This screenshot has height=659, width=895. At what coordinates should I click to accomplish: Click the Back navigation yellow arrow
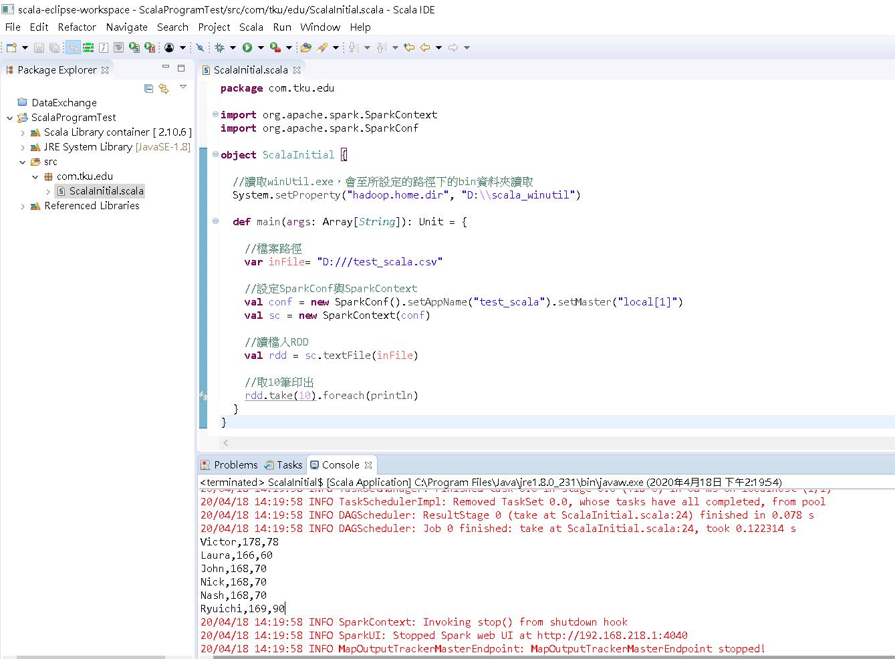425,47
